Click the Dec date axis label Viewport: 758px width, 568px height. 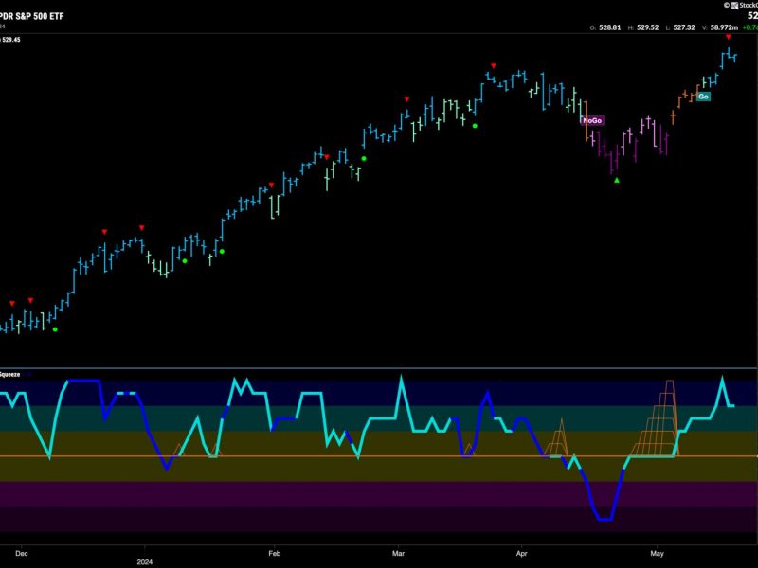[x=21, y=554]
